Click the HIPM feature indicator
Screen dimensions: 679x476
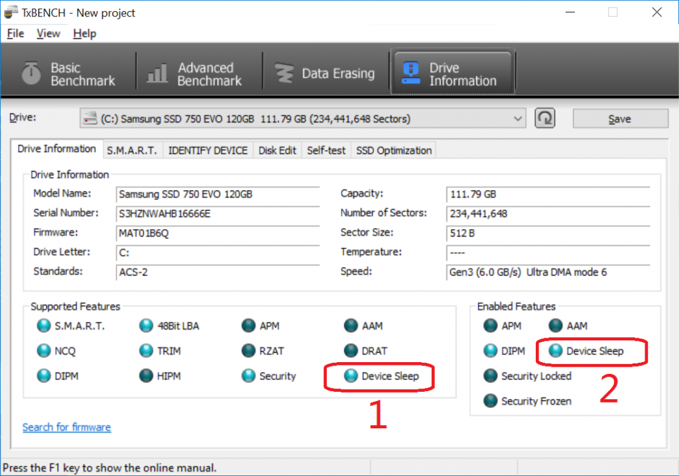point(147,375)
